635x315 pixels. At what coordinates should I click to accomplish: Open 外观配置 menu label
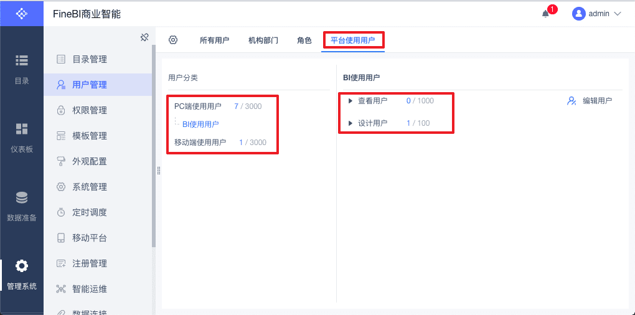coord(90,162)
